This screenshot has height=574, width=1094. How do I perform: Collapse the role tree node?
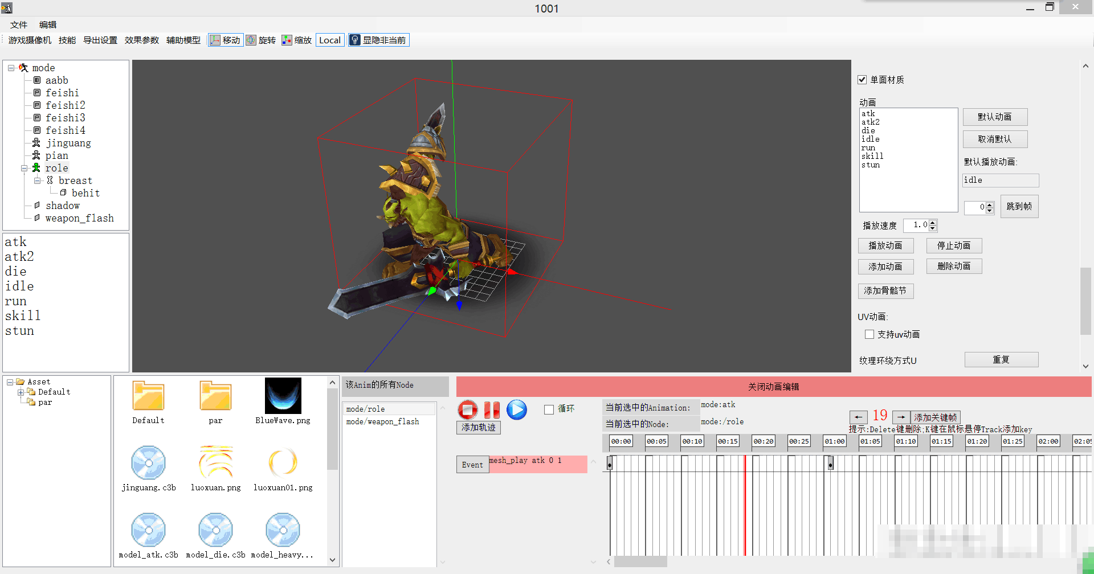(25, 168)
